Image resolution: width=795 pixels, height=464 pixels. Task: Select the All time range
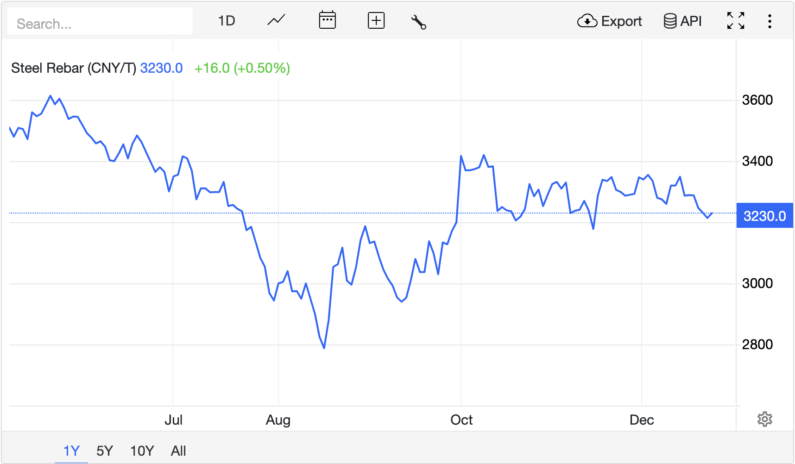(x=178, y=451)
